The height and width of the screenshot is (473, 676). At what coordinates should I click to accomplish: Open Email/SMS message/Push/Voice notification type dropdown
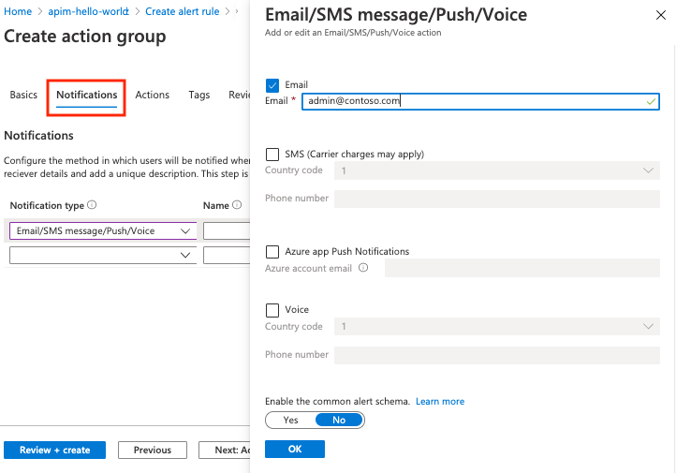(x=102, y=230)
